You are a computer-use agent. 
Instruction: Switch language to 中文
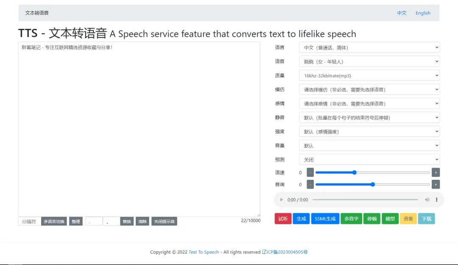coord(402,13)
